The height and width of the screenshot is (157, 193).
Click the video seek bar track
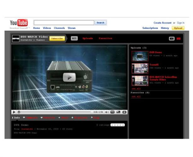pyautogui.click(x=55, y=112)
